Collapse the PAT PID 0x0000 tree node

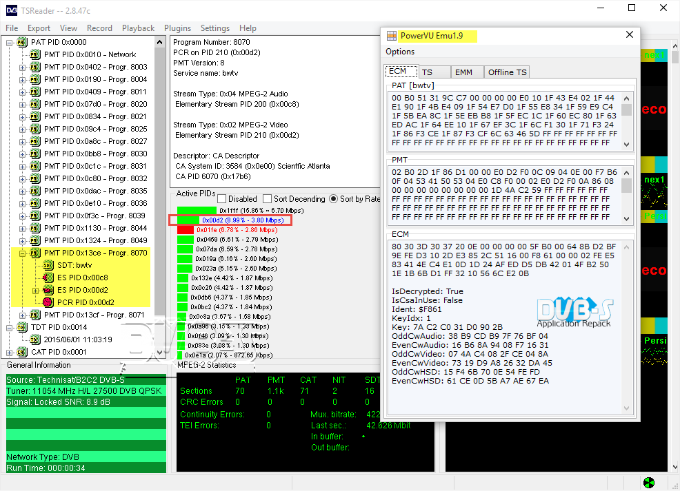[x=9, y=43]
